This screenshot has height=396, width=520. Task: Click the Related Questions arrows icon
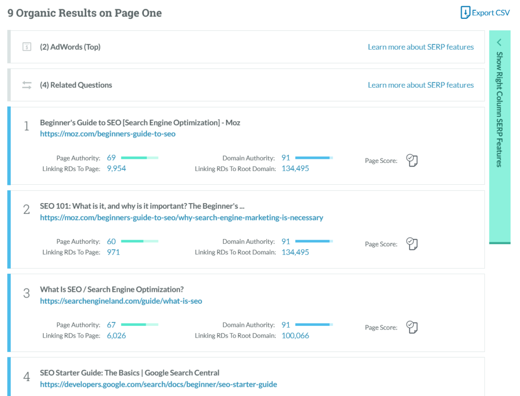pyautogui.click(x=27, y=85)
